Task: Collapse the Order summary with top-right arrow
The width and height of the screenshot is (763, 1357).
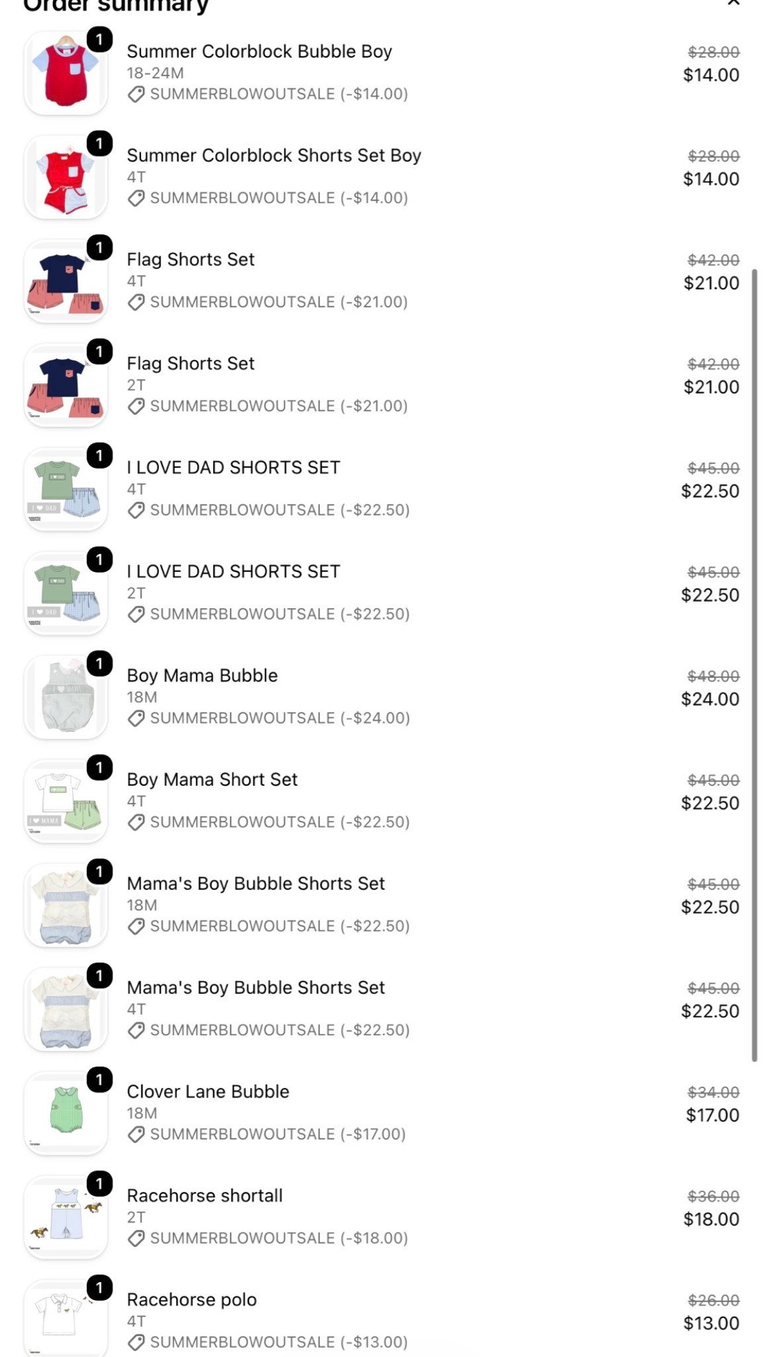Action: coord(733,3)
